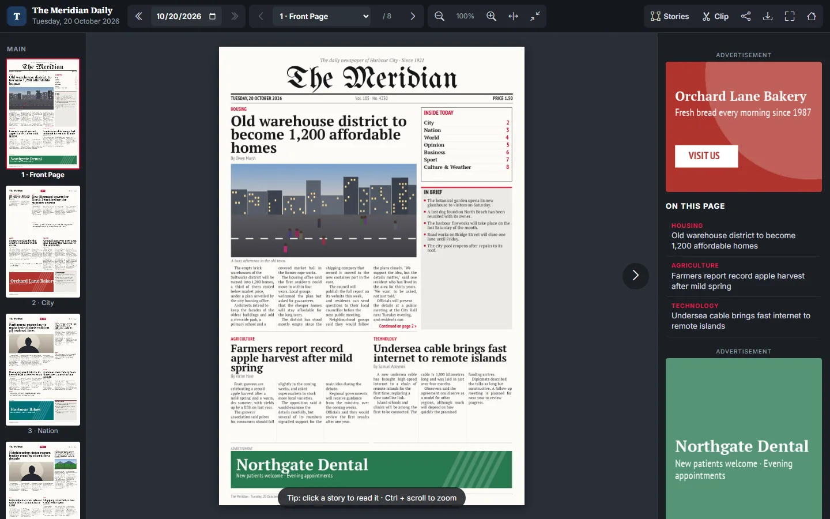Screen dimensions: 830x519
Task: Open the Undersea cable article on the page
Action: point(440,353)
